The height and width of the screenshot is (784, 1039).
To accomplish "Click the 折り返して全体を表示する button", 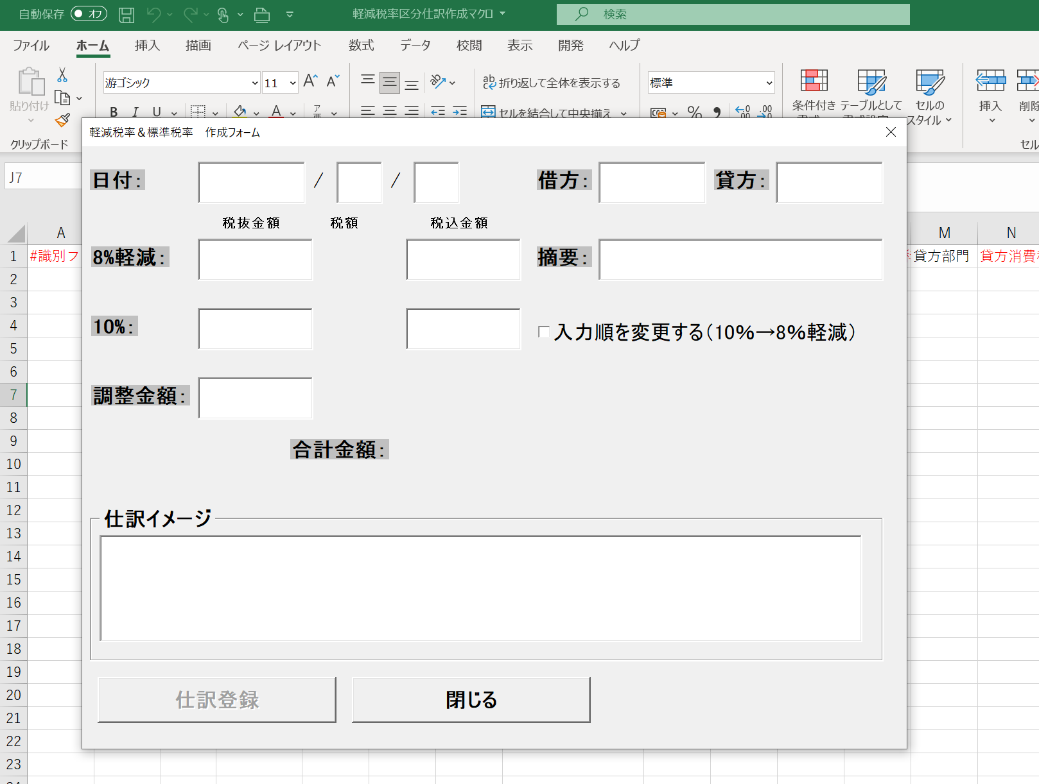I will tap(552, 83).
